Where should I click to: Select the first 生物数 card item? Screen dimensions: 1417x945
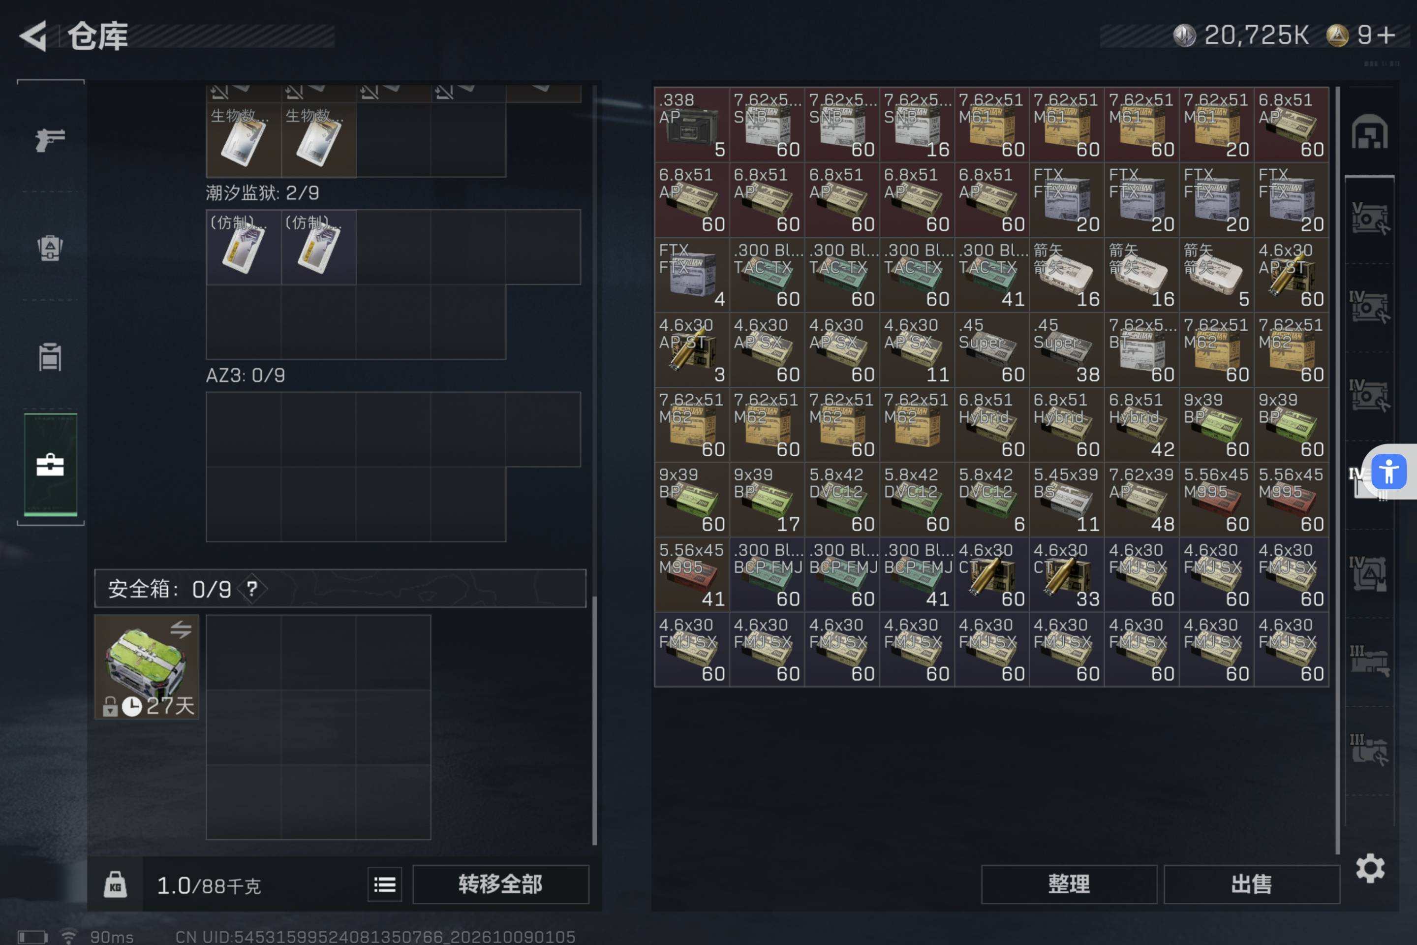coord(244,140)
